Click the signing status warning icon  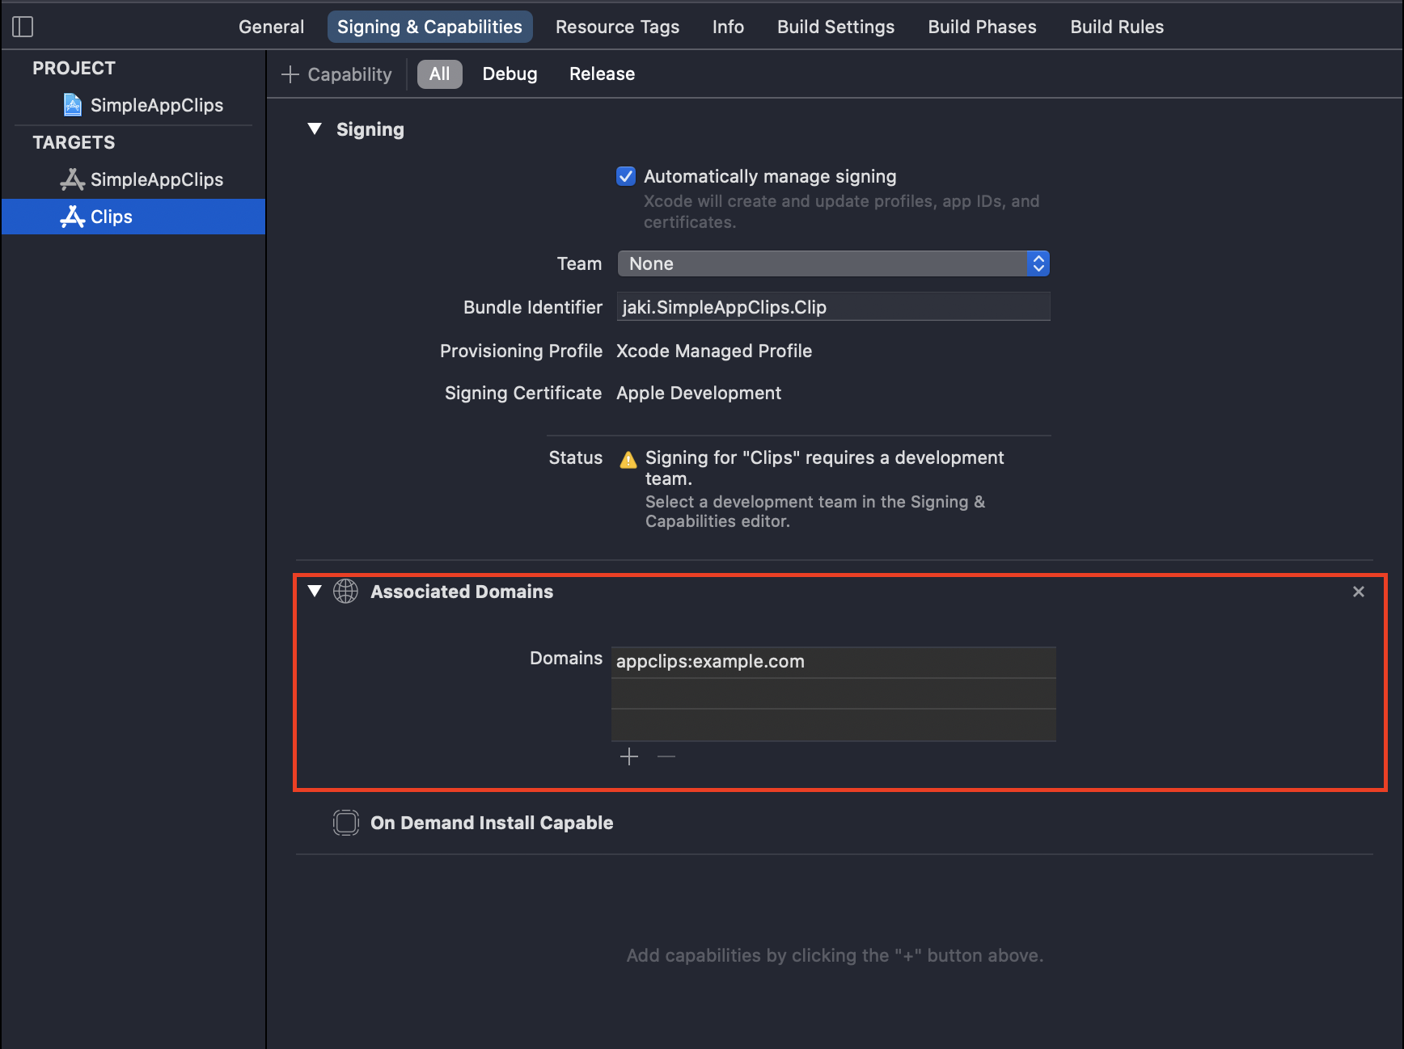click(628, 460)
